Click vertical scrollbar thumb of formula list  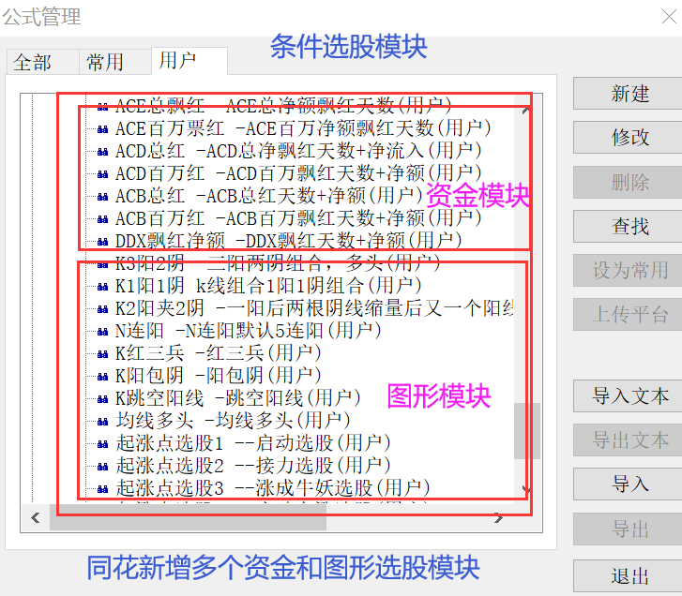click(526, 431)
